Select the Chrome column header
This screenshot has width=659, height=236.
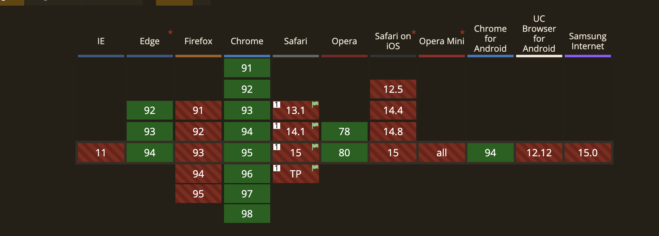[247, 41]
